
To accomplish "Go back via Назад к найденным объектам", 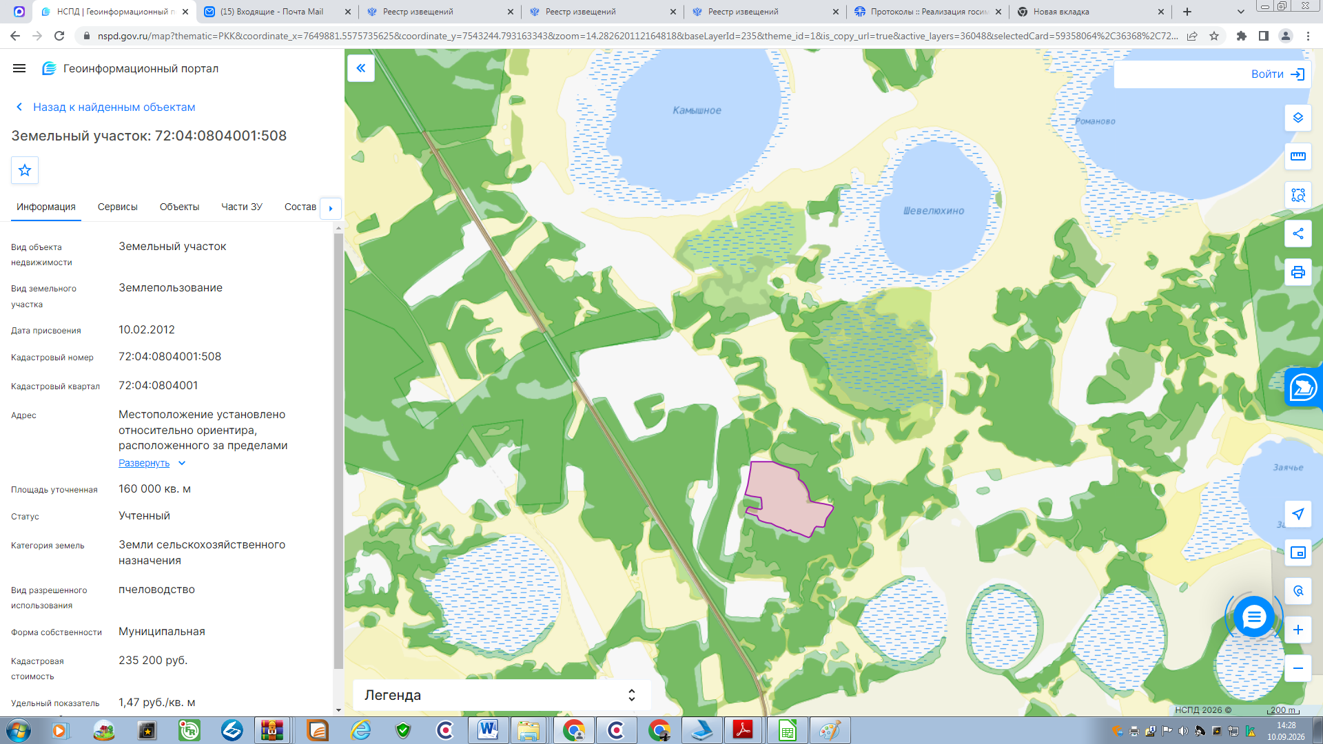I will point(105,107).
